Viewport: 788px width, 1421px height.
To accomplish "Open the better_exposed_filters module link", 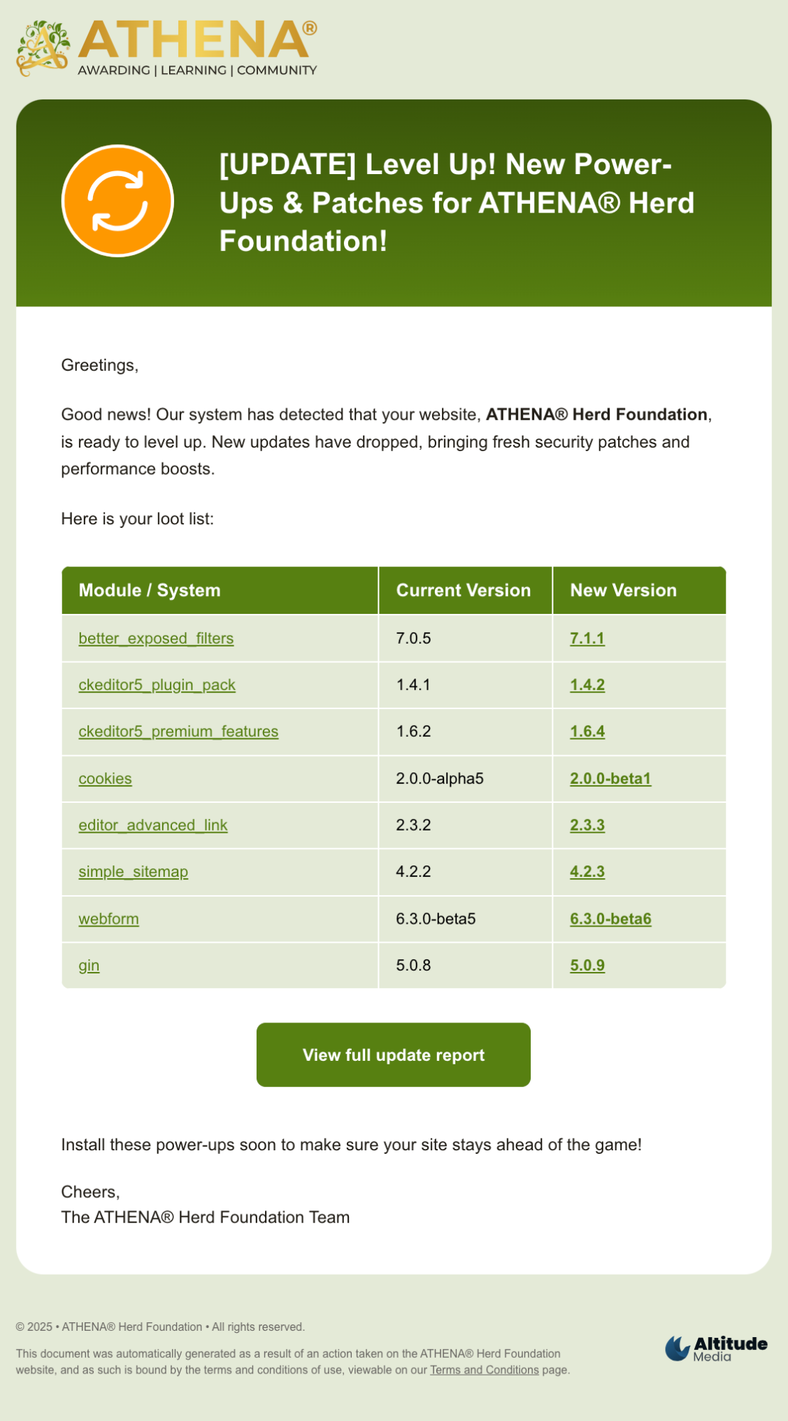I will [x=156, y=638].
